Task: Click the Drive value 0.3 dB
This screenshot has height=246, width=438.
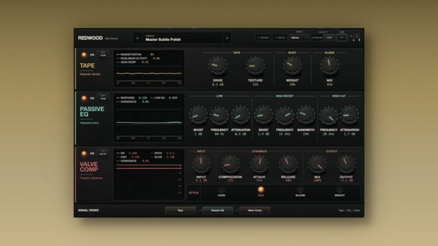Action: (x=218, y=85)
